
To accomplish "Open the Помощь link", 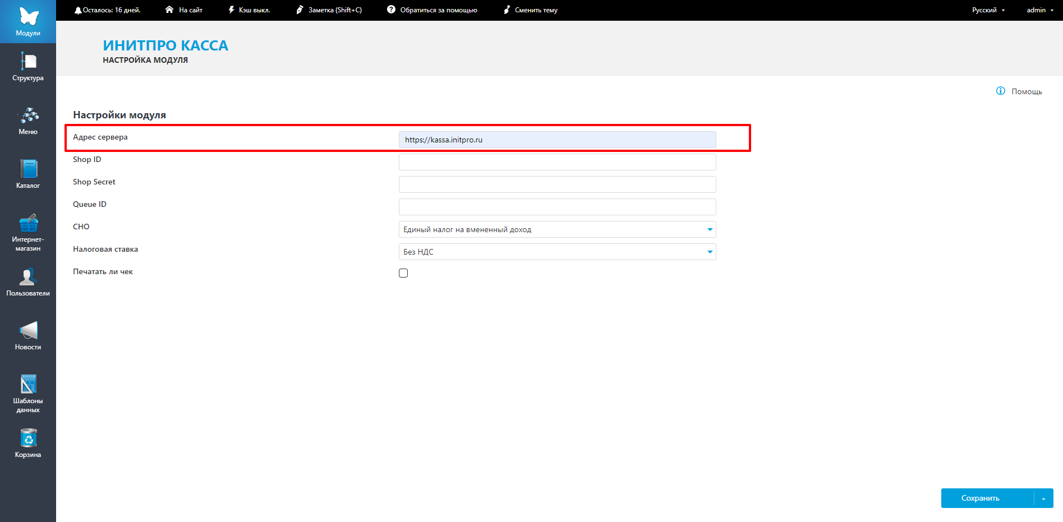I will (x=1027, y=91).
